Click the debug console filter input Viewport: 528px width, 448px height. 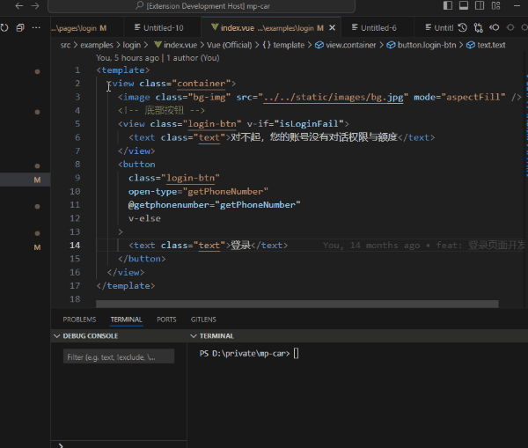118,357
